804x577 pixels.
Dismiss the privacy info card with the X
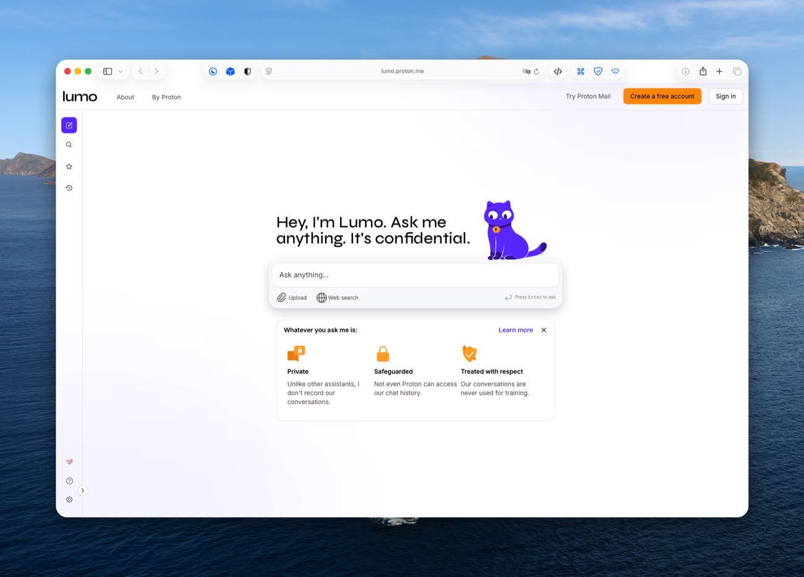click(544, 330)
